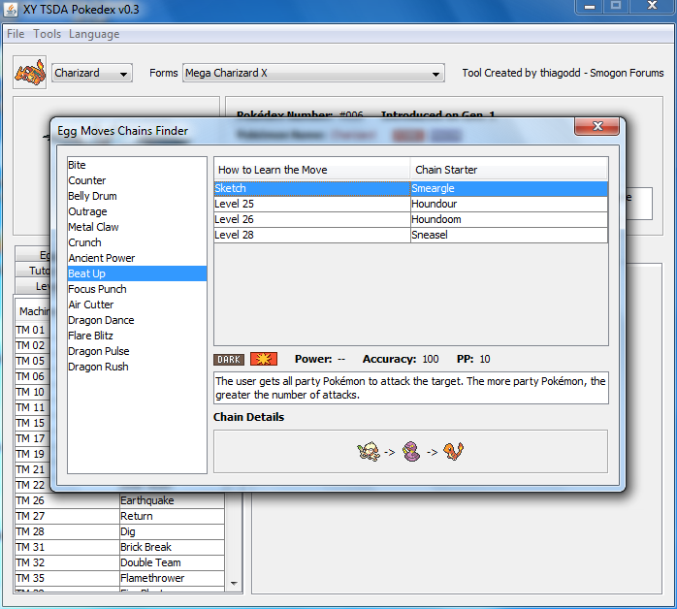The height and width of the screenshot is (609, 677).
Task: Click the physical category burst icon
Action: pyautogui.click(x=264, y=359)
